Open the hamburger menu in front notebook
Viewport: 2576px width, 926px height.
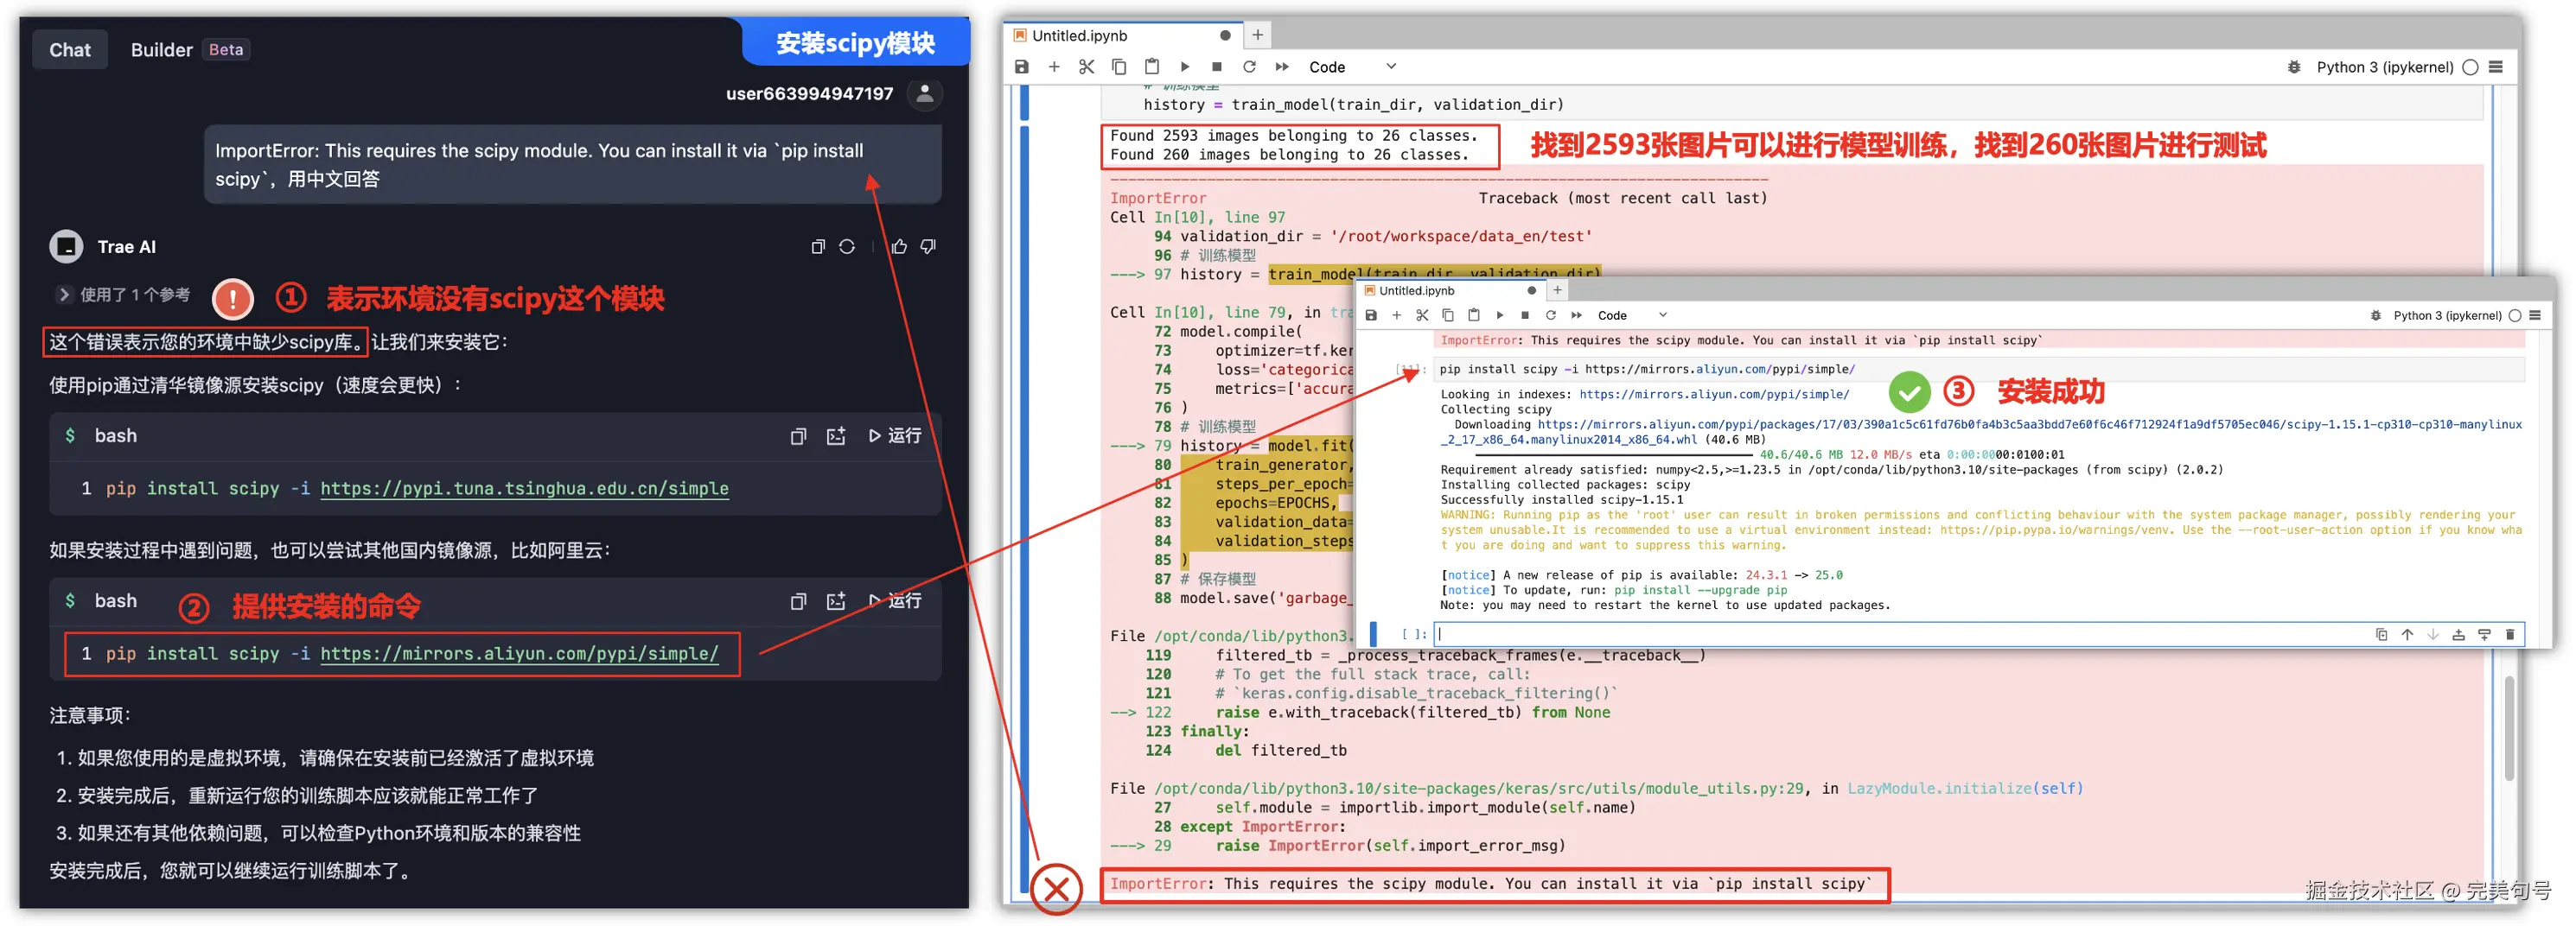[x=2535, y=315]
